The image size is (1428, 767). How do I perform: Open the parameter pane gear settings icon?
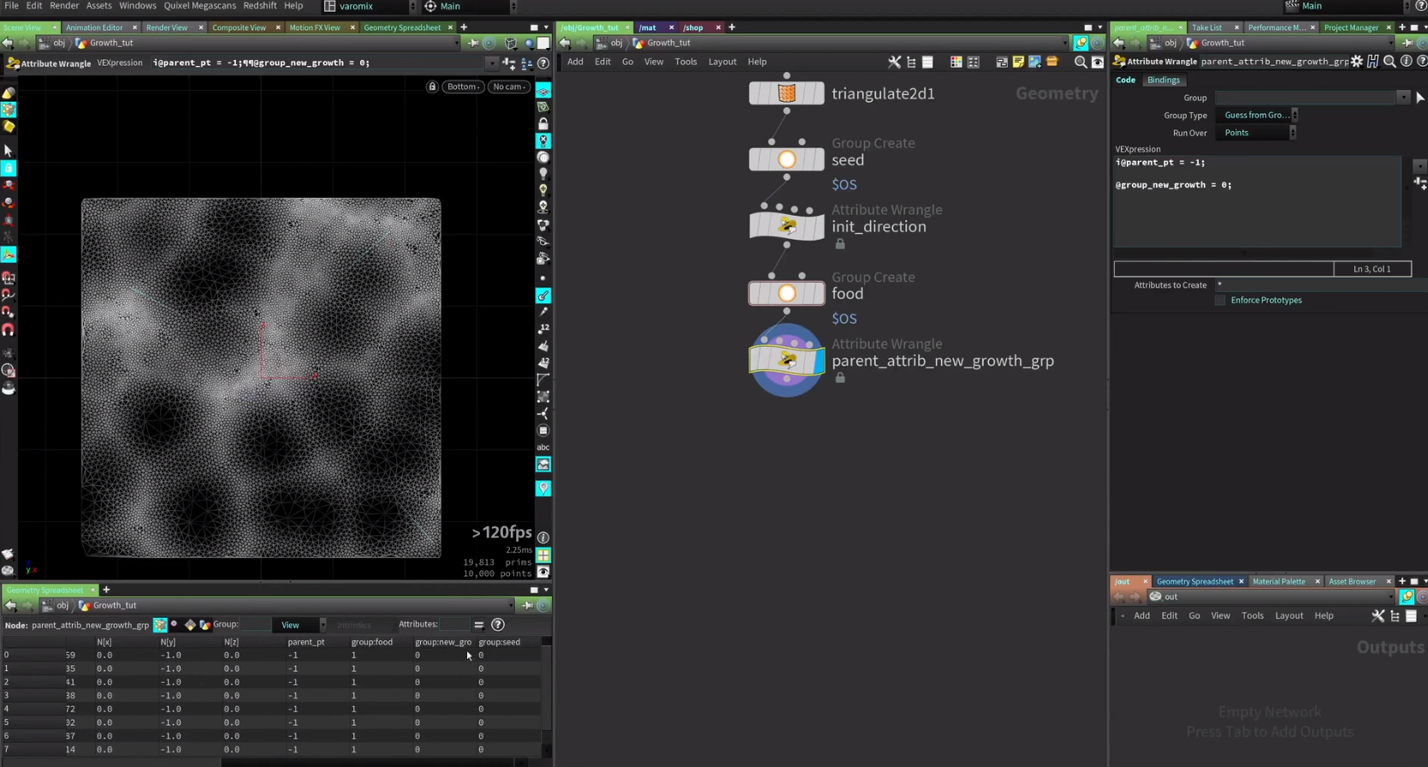[1357, 62]
